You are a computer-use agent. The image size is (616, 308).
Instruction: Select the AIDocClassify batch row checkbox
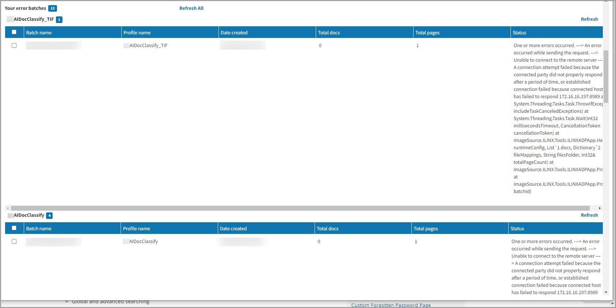coord(14,242)
